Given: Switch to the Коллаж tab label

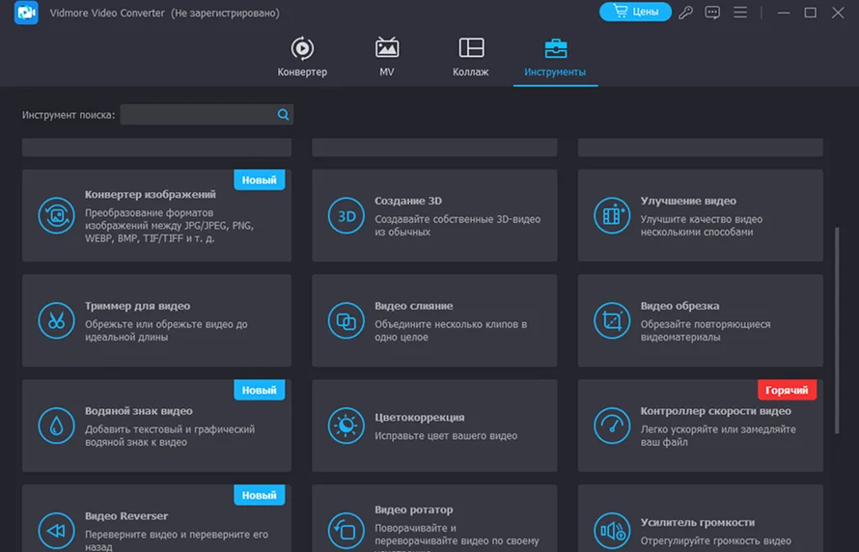Looking at the screenshot, I should 471,71.
